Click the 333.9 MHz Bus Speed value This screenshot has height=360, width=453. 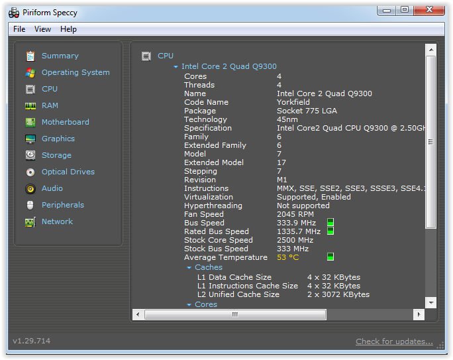[x=296, y=223]
